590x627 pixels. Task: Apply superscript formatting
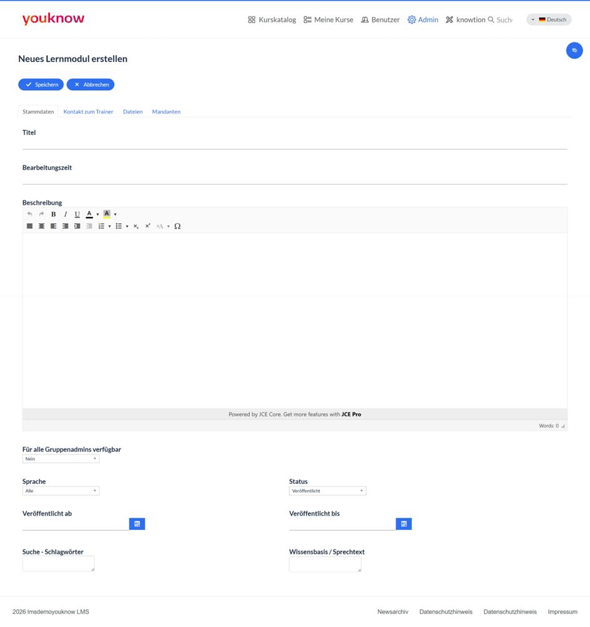[x=148, y=226]
